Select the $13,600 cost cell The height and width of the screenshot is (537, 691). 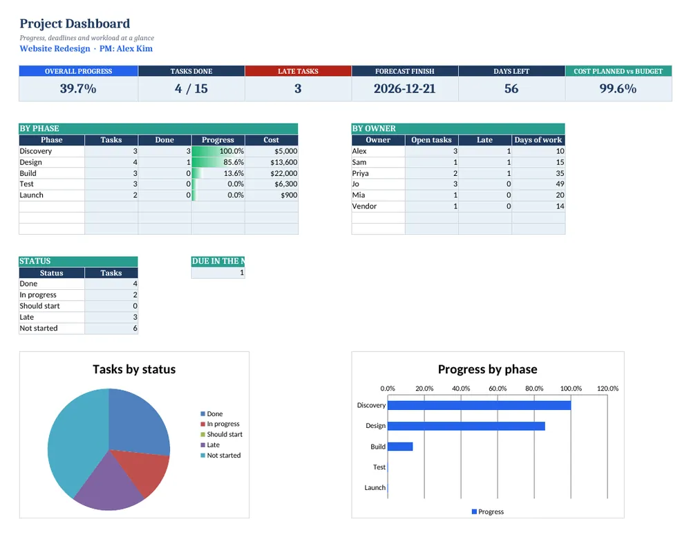click(272, 162)
